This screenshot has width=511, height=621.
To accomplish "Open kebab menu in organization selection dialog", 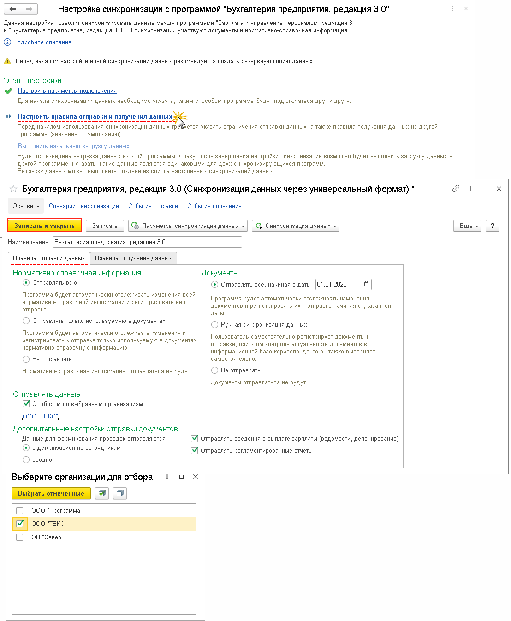I will [x=167, y=477].
